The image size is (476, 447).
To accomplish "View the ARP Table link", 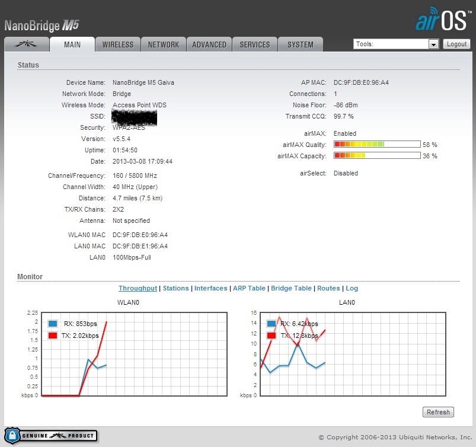I will [249, 288].
